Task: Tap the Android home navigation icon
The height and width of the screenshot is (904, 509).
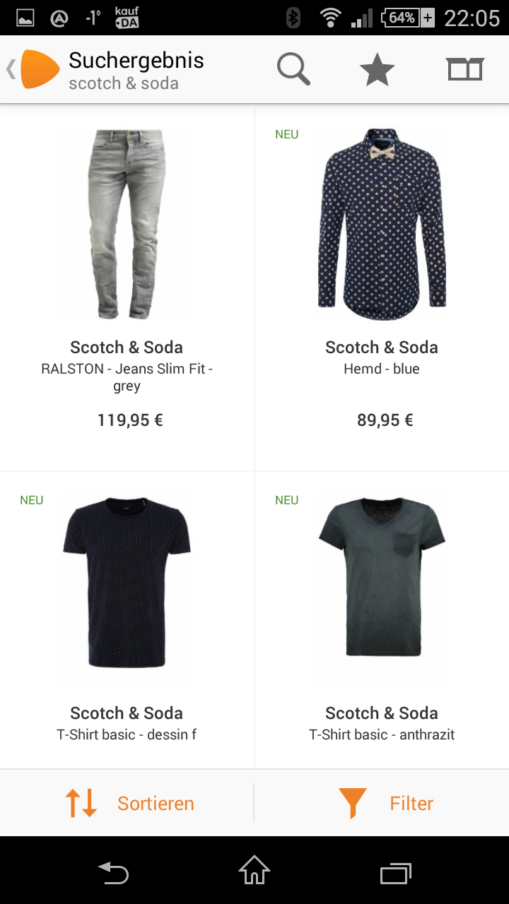Action: coord(255,870)
